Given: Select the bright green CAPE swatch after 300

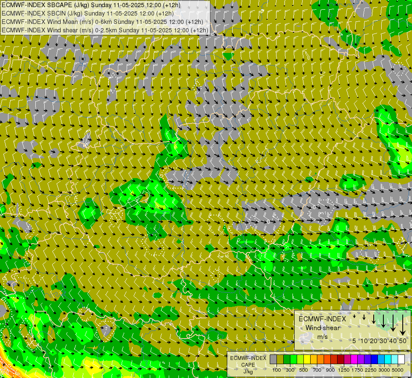Looking at the screenshot, I should [x=293, y=359].
